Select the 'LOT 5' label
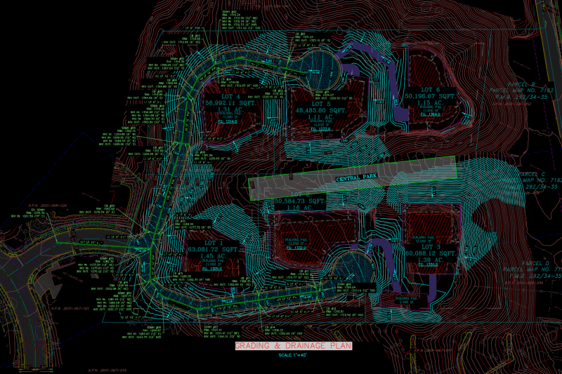Viewport: 562px width, 374px height. 321,104
